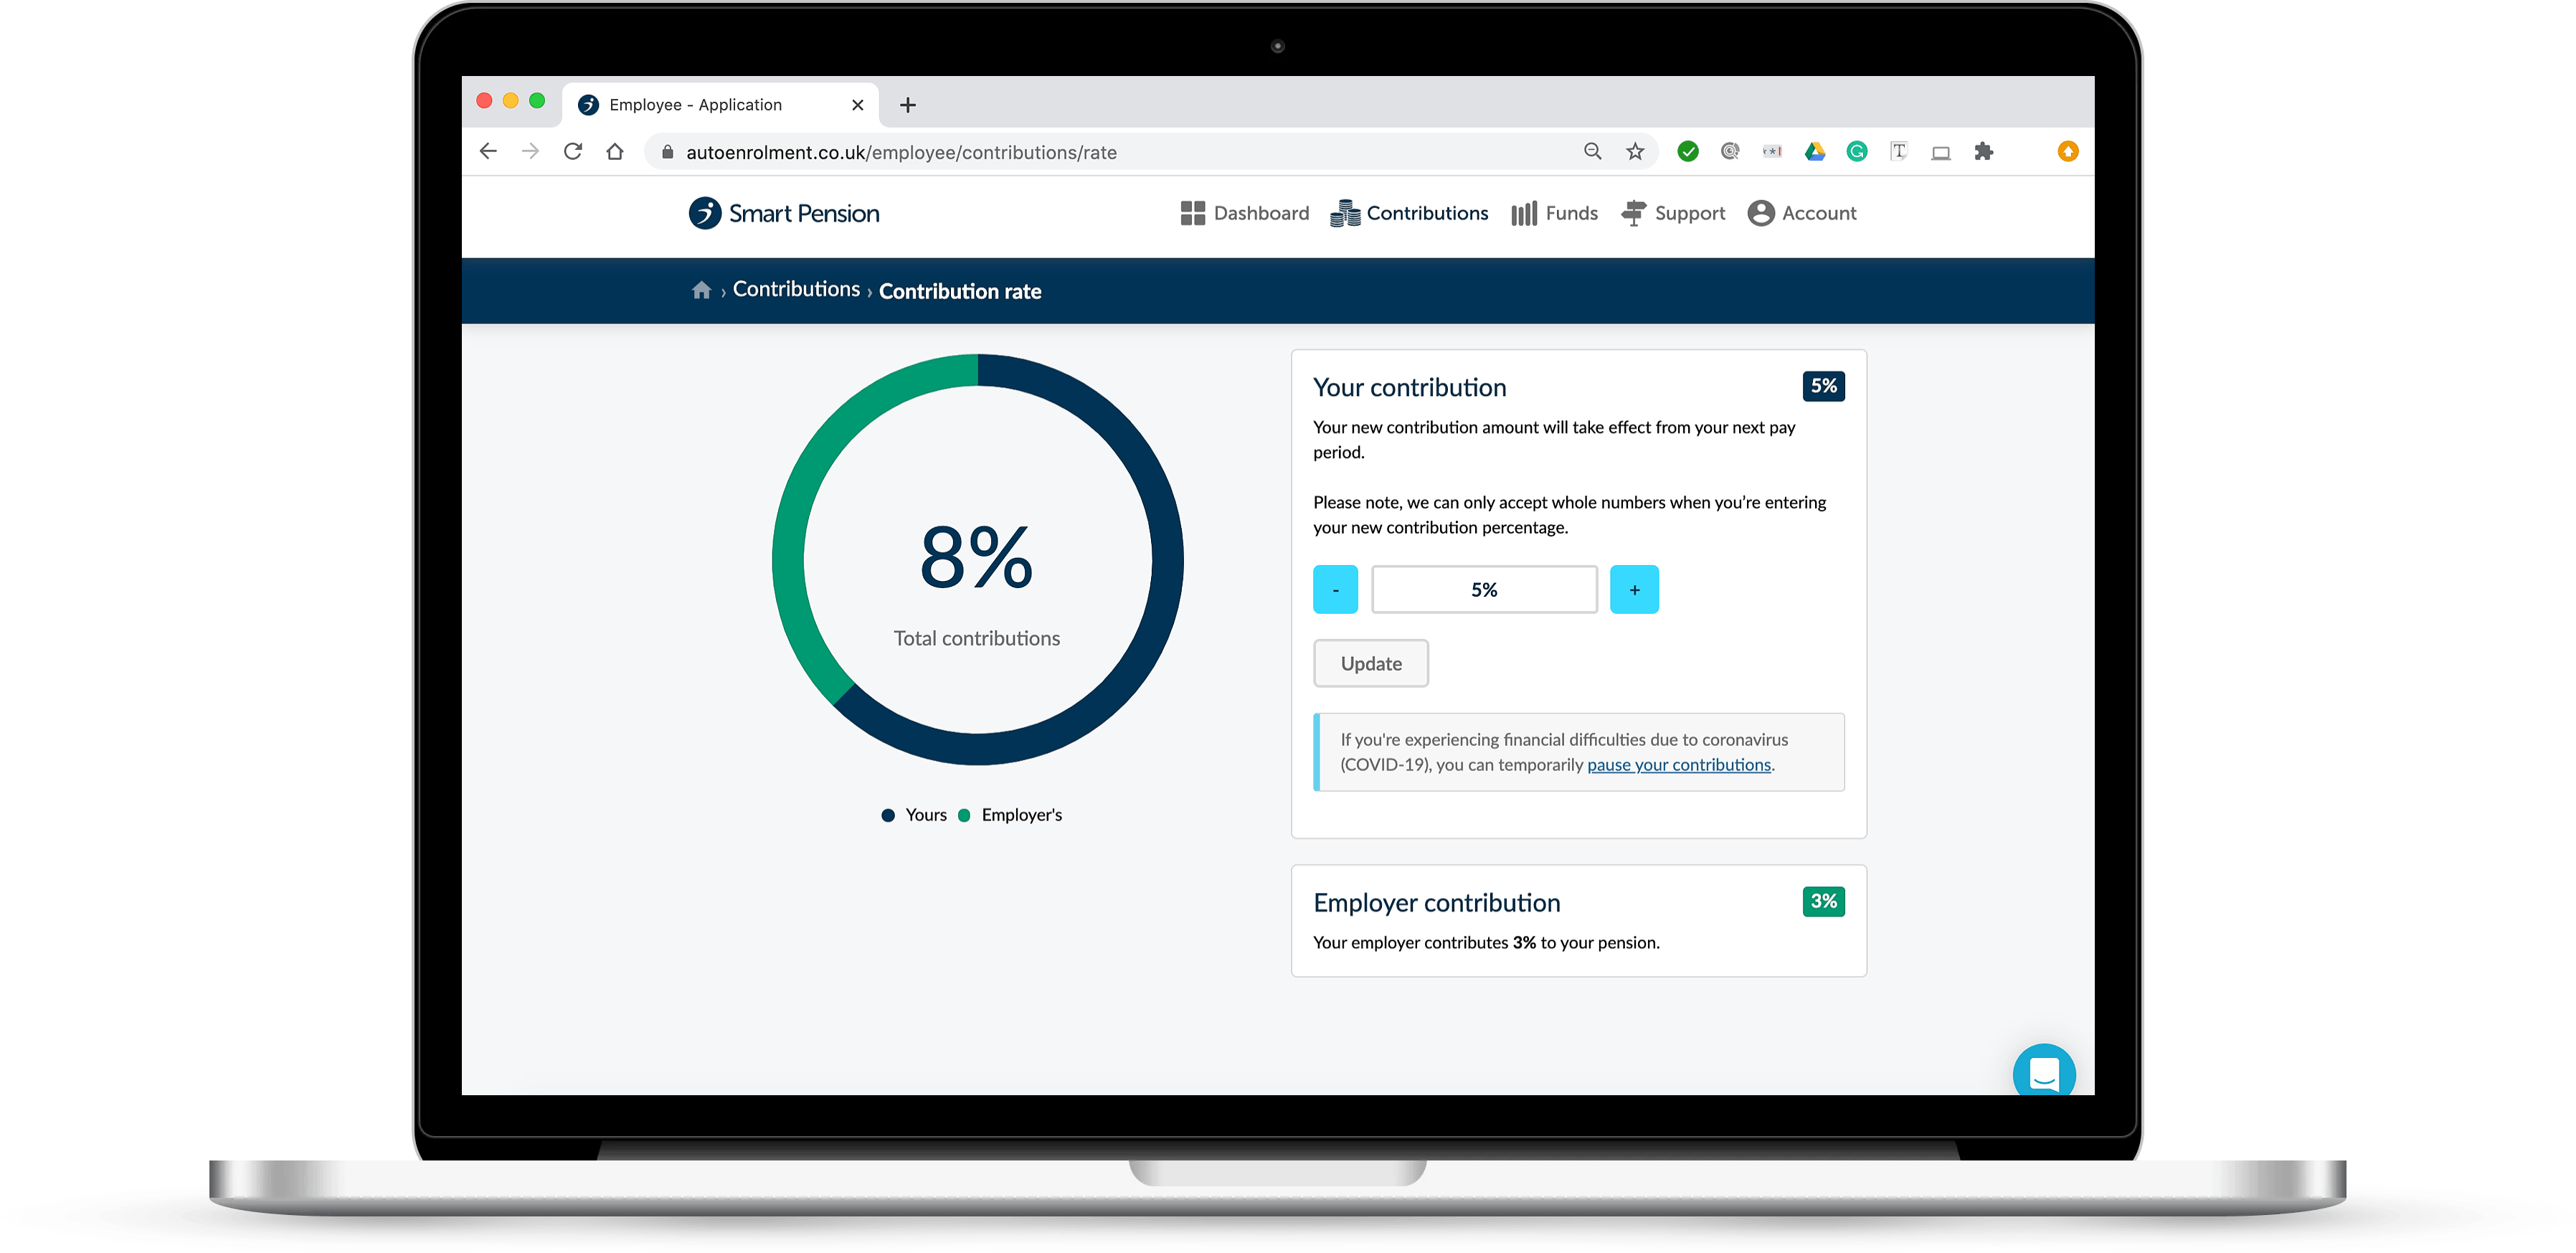Decrease contribution with the minus button

click(x=1335, y=589)
